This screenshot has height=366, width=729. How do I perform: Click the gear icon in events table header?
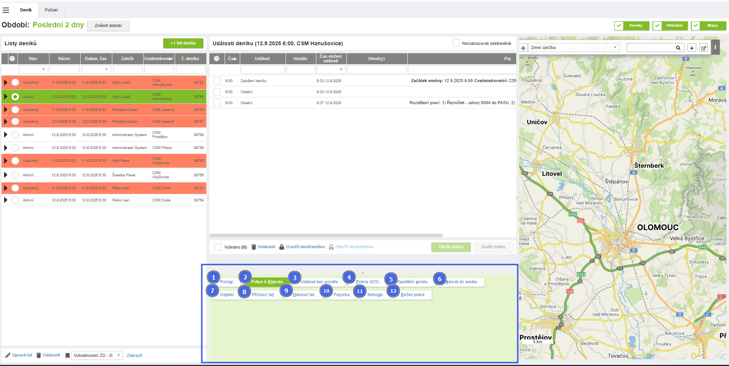[x=217, y=59]
